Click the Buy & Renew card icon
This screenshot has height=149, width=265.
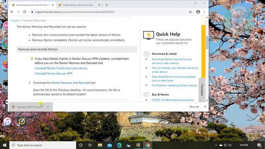point(146,94)
